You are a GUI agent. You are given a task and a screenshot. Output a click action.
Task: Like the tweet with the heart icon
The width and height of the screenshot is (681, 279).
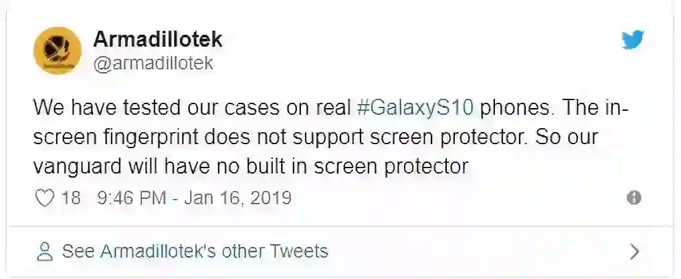[44, 198]
